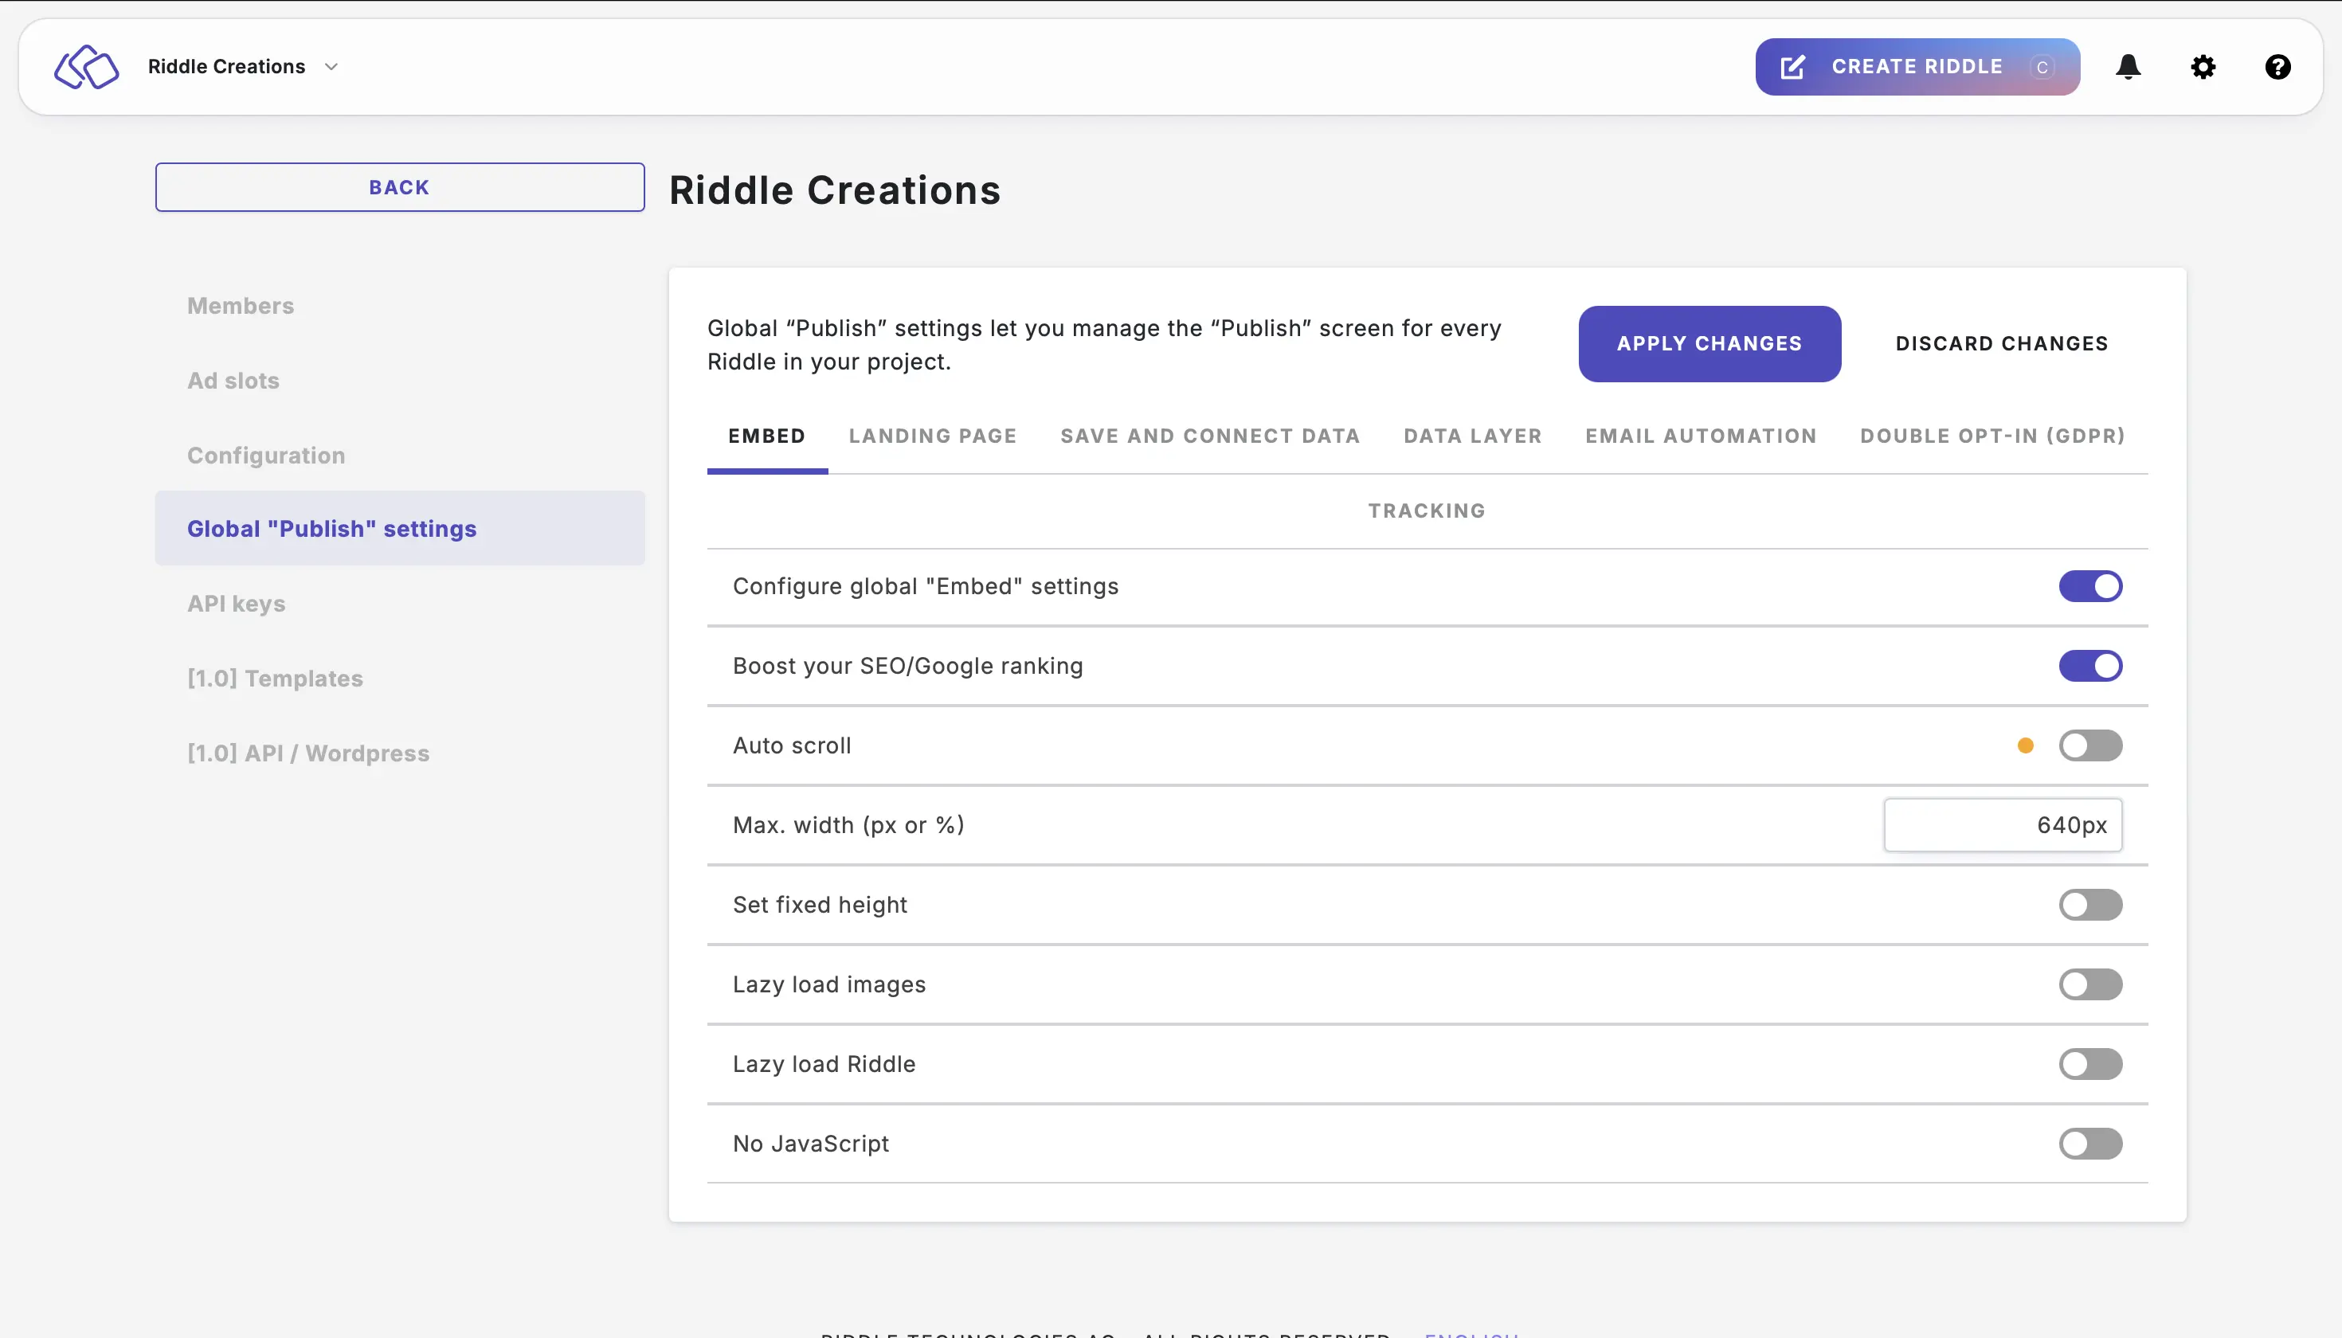Click the "Max. width (px or %)" label
This screenshot has height=1338, width=2342.
tap(848, 825)
